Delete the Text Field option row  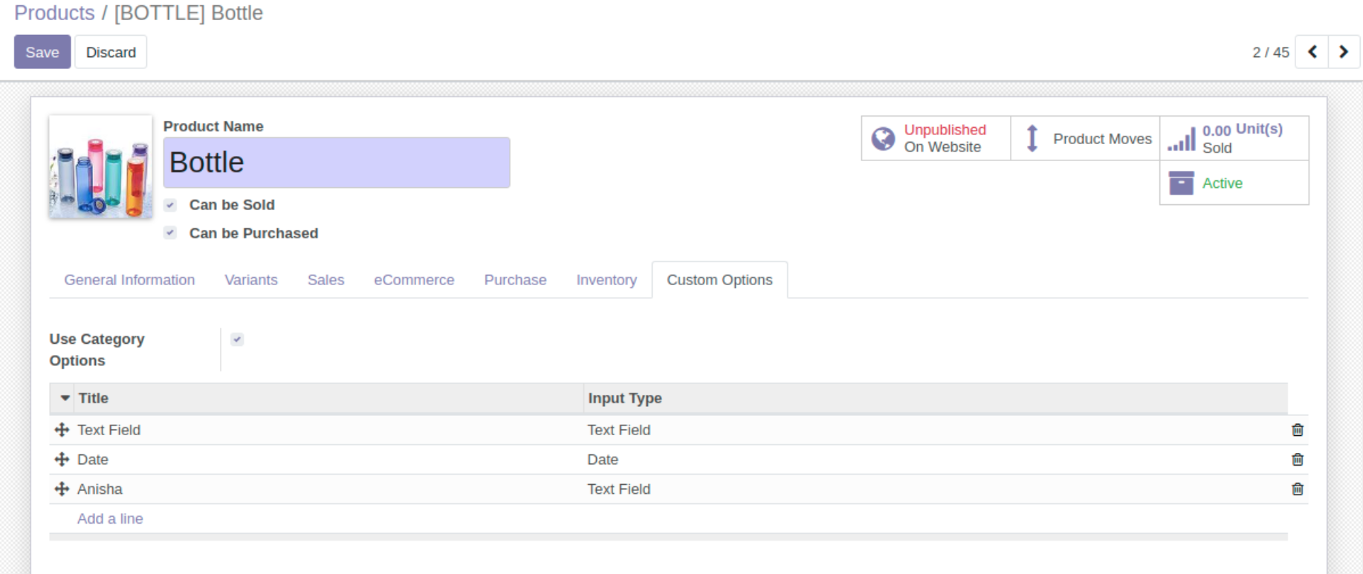[1297, 430]
